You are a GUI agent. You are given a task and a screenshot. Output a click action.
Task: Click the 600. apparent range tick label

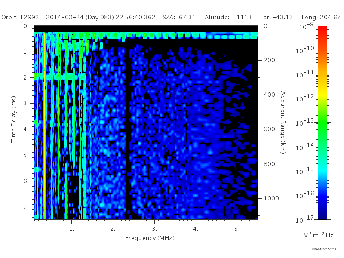(270, 129)
